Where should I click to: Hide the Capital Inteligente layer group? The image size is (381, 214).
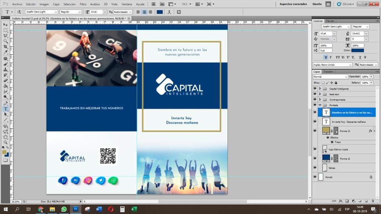click(315, 88)
